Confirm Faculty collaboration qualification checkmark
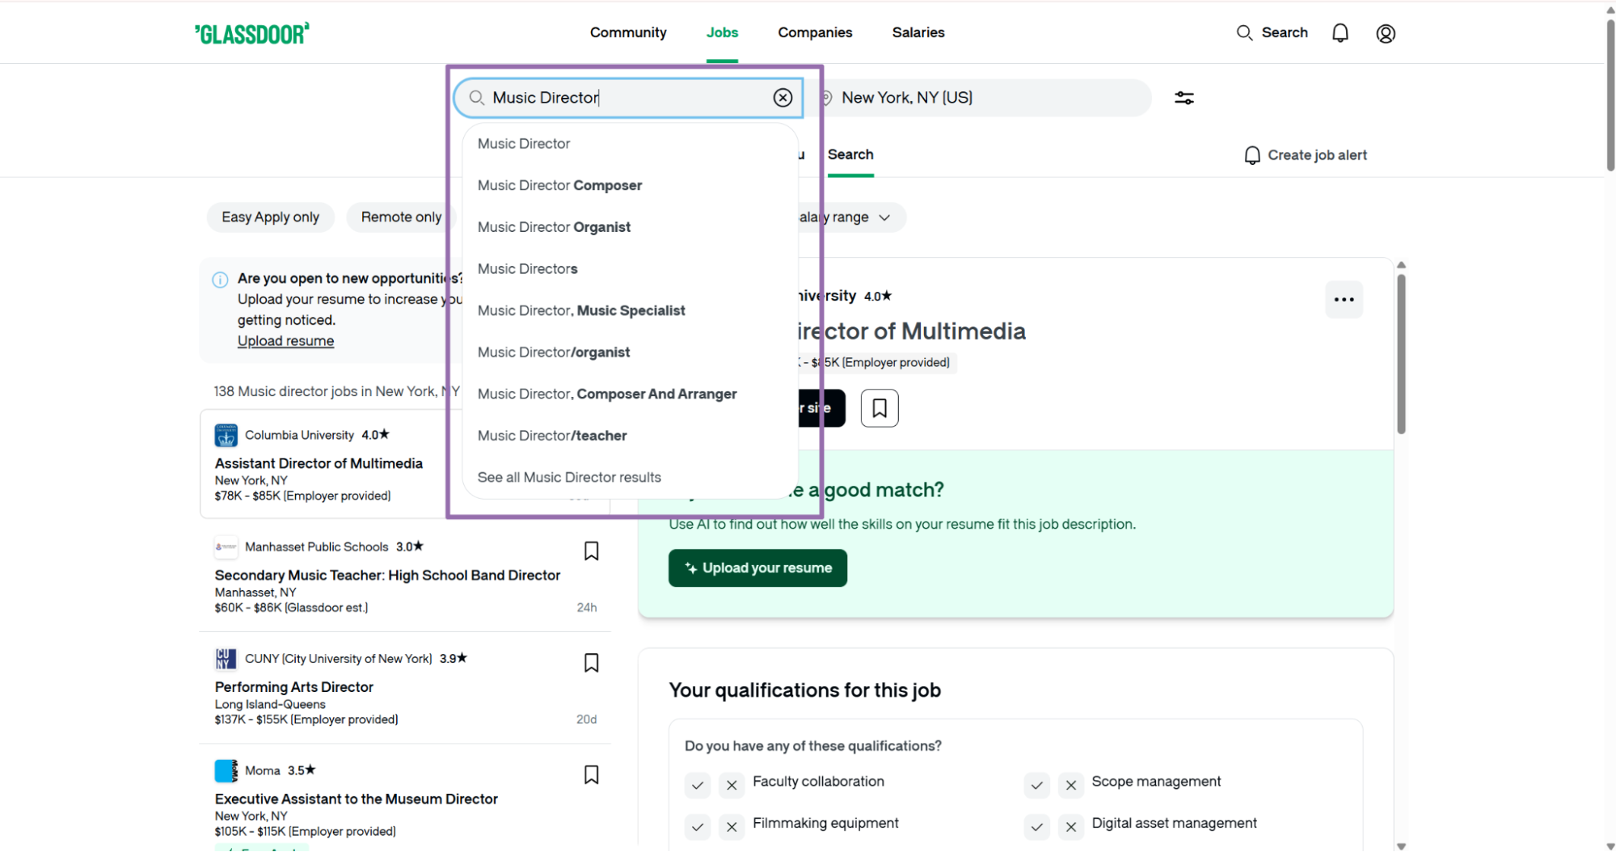 pyautogui.click(x=698, y=784)
